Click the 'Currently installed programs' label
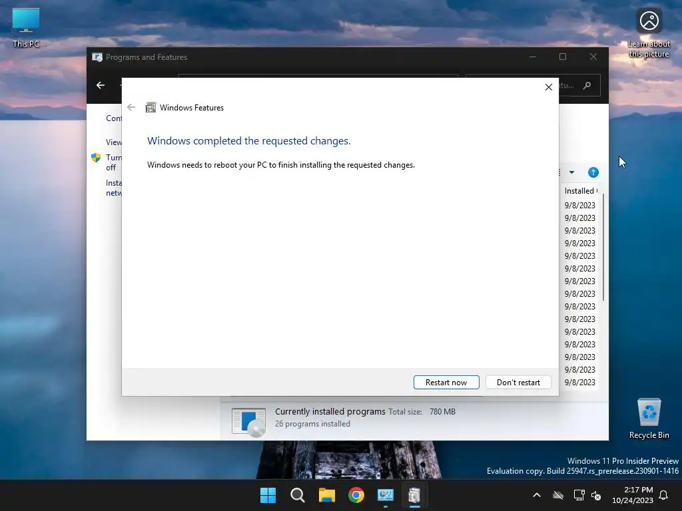The height and width of the screenshot is (511, 682). tap(330, 411)
